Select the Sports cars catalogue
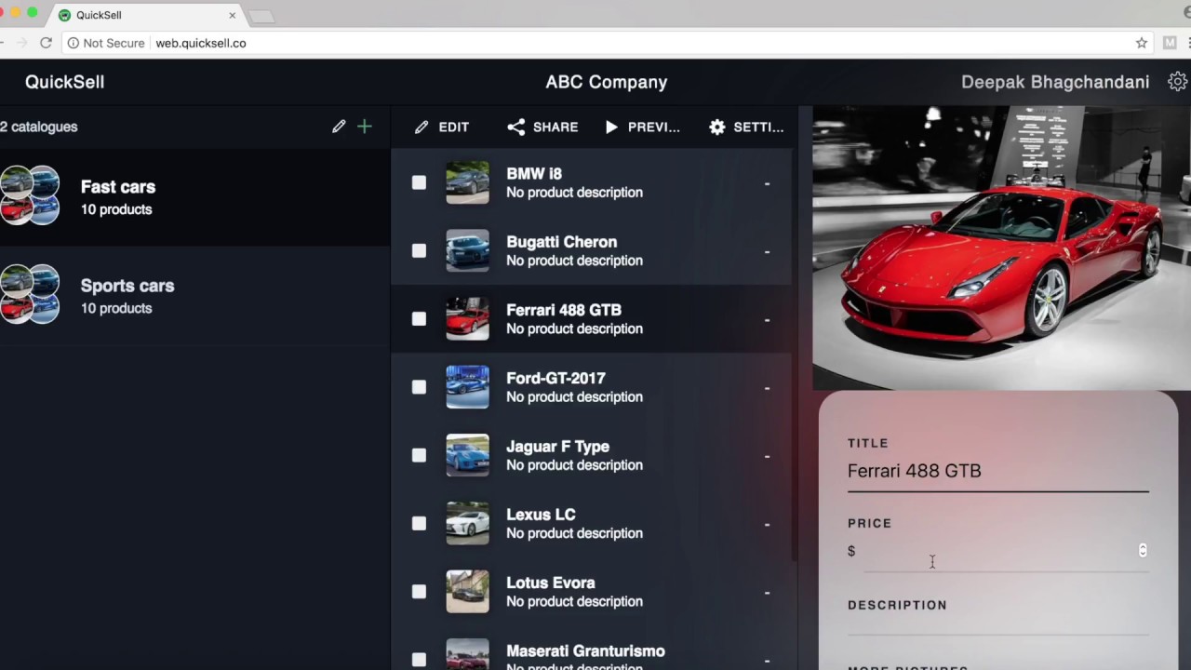Image resolution: width=1191 pixels, height=670 pixels. (x=194, y=296)
